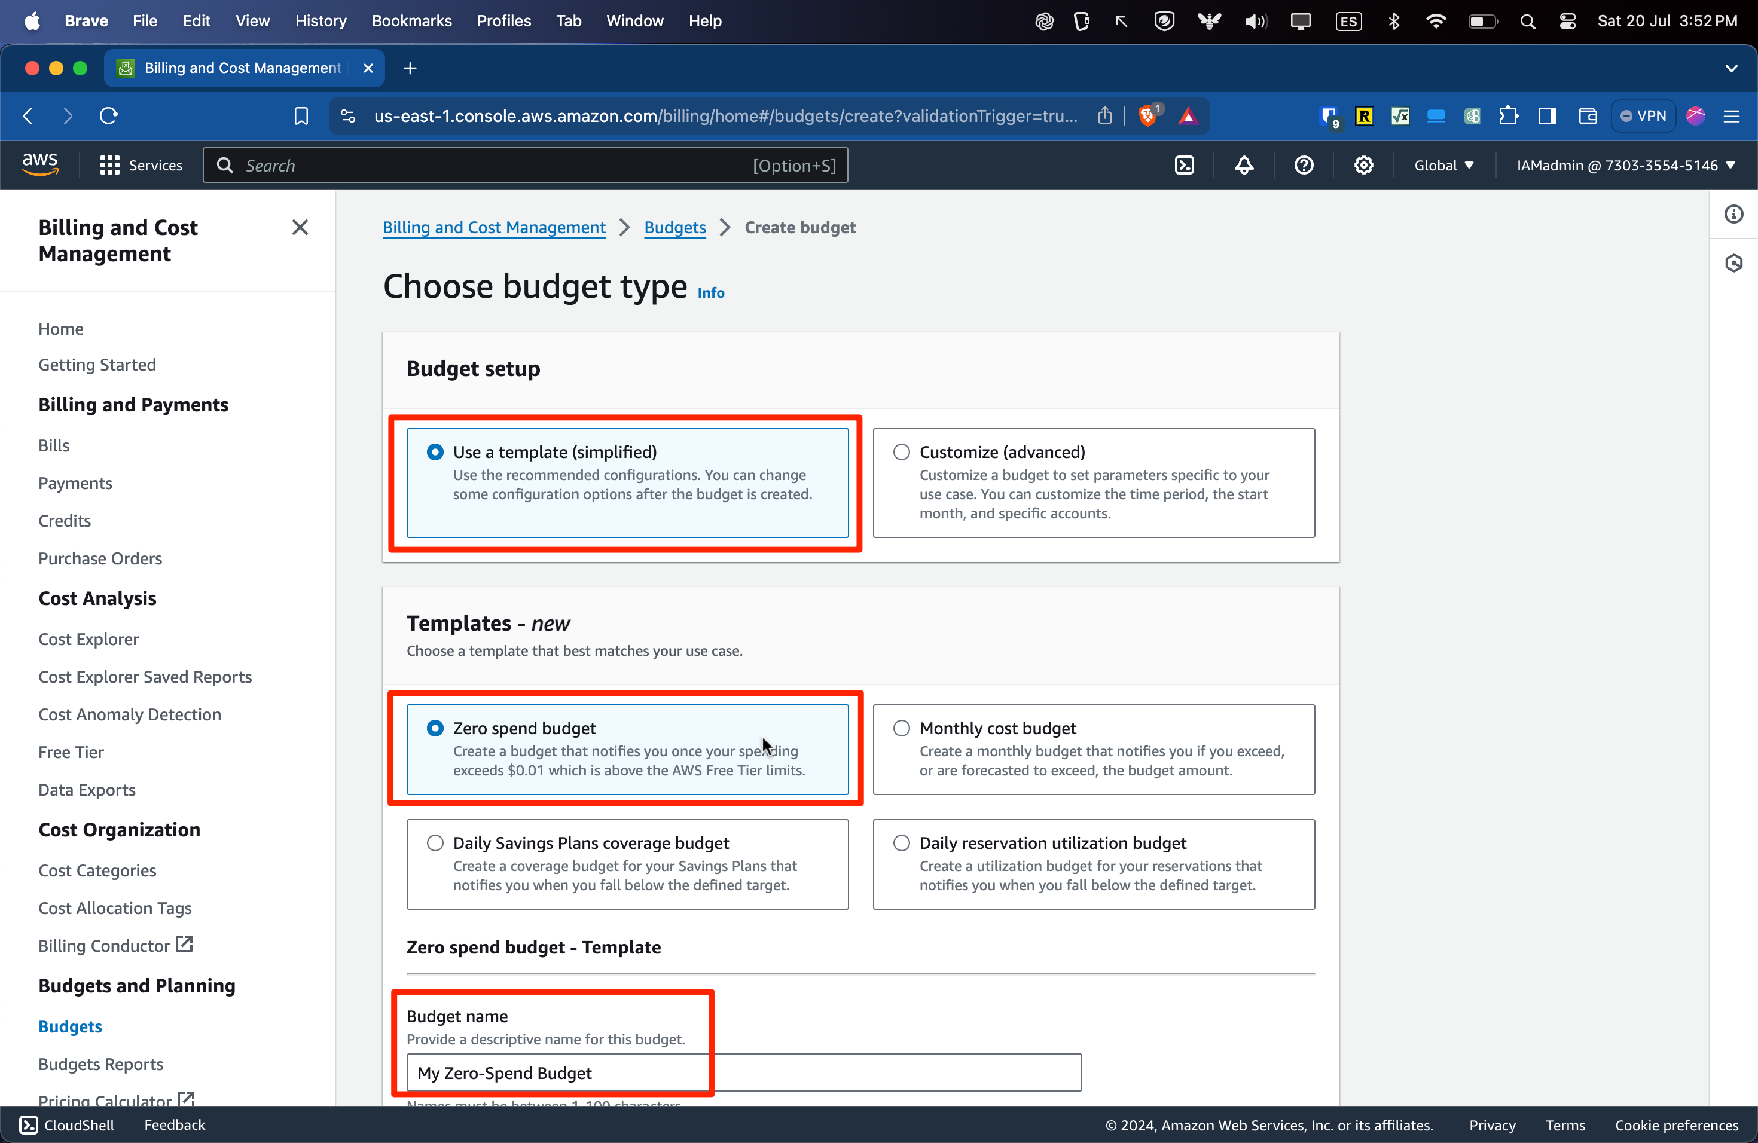This screenshot has width=1758, height=1143.
Task: Click the notifications bell icon
Action: pos(1244,166)
